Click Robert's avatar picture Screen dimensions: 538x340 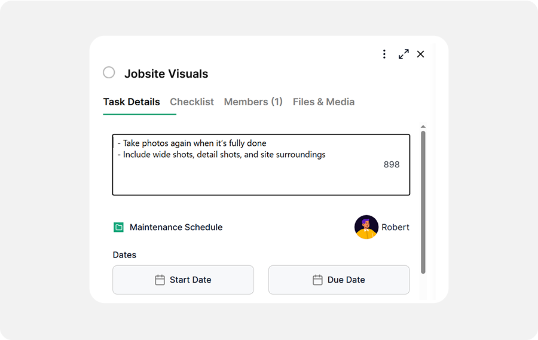pos(366,227)
